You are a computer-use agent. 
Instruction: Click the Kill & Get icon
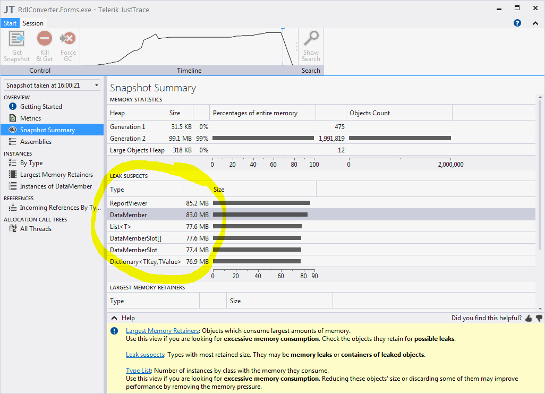click(x=45, y=38)
